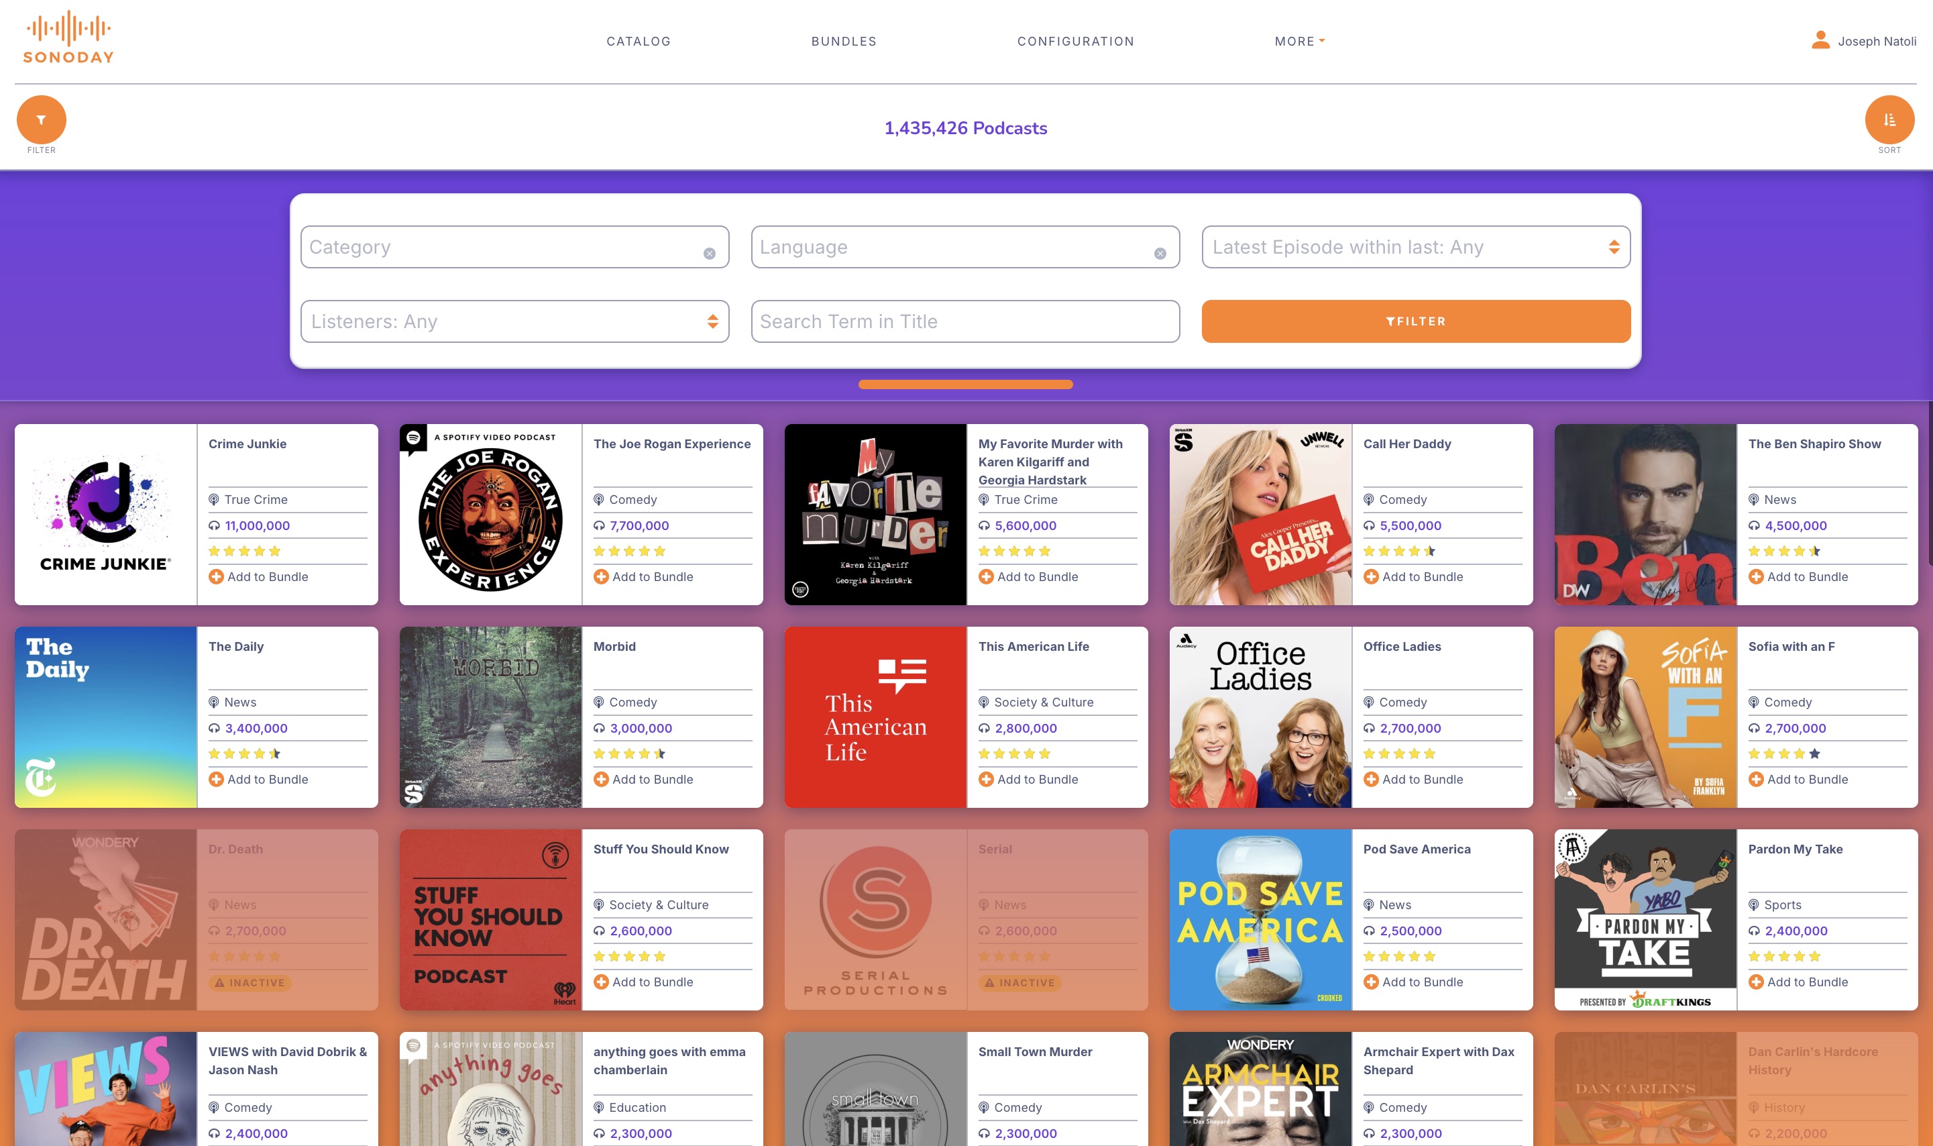Click the orange progress bar below the filter panel

click(x=965, y=384)
